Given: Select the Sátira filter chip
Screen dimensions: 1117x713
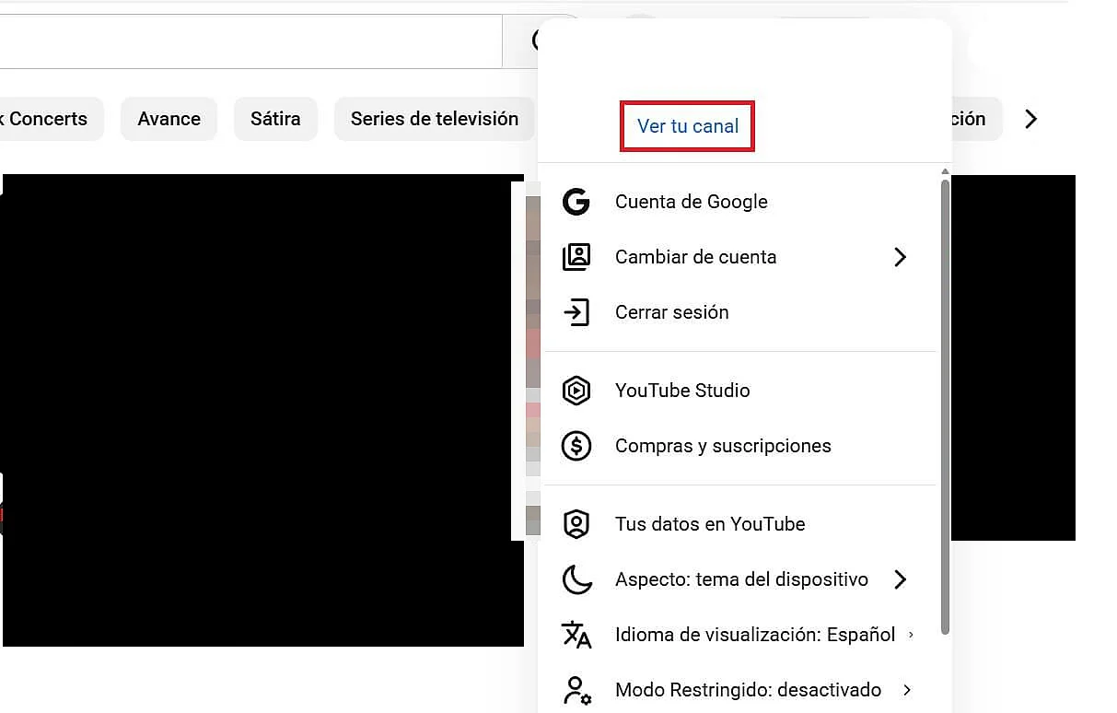Looking at the screenshot, I should coord(275,119).
